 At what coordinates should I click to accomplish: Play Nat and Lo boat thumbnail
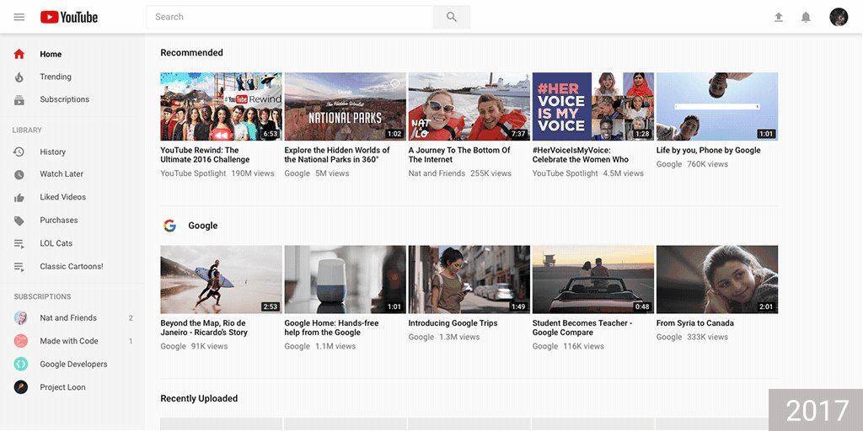469,107
